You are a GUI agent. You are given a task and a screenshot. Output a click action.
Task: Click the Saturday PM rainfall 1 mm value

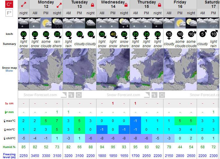213,112
